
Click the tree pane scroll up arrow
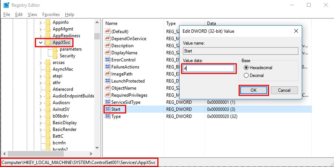click(x=97, y=22)
